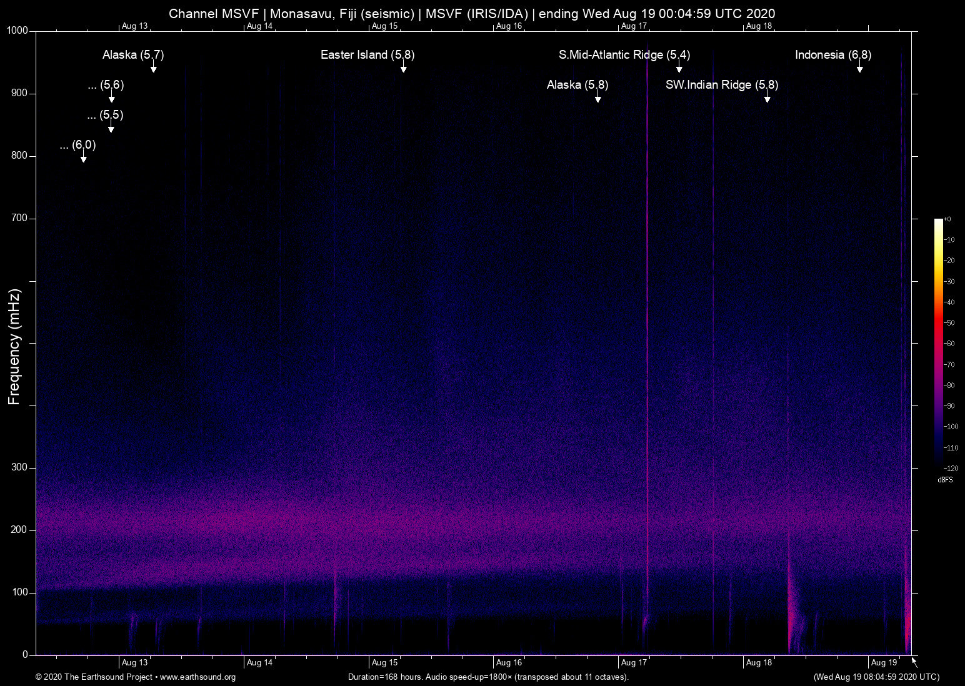The image size is (965, 686).
Task: Click the arrow marker beneath Alaska (5.8)
Action: pos(597,97)
